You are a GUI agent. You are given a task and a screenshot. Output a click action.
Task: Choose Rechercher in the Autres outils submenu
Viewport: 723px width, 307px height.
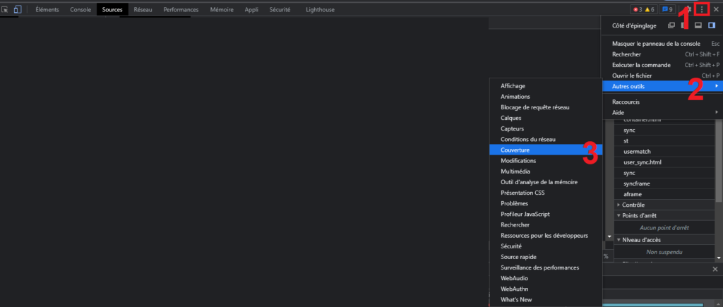[x=546, y=225]
